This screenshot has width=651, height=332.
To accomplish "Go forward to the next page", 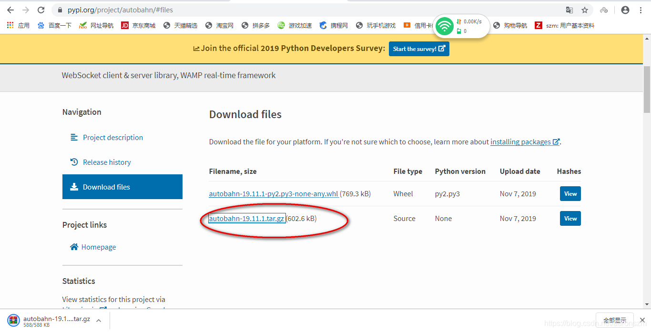I will (25, 10).
